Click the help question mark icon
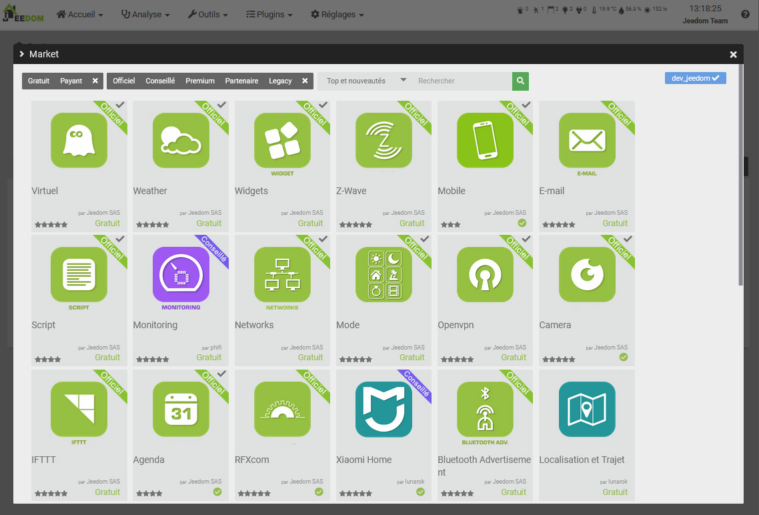Viewport: 759px width, 515px height. pyautogui.click(x=746, y=14)
